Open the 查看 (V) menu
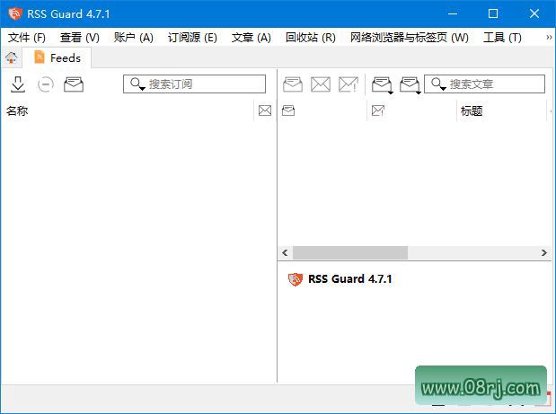556x414 pixels. tap(79, 37)
